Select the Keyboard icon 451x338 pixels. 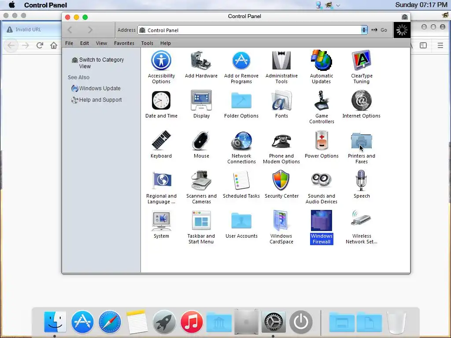(x=161, y=140)
